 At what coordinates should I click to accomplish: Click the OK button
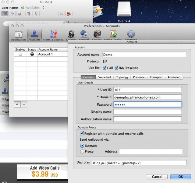coord(181,177)
